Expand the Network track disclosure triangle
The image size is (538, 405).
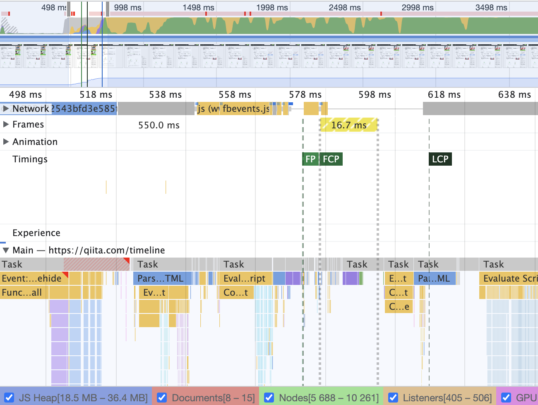pyautogui.click(x=6, y=108)
